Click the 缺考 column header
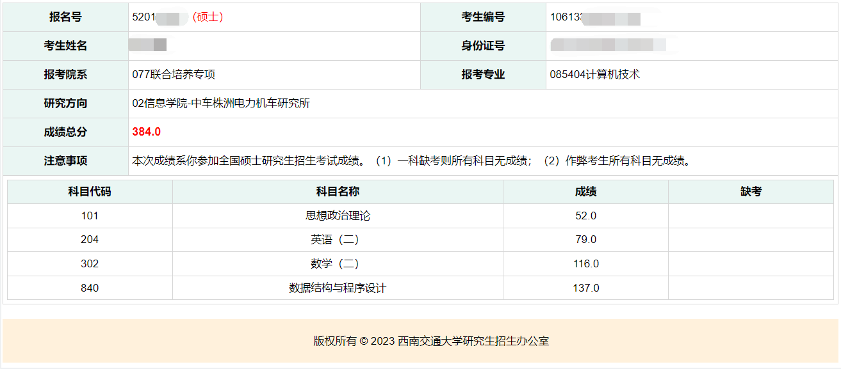This screenshot has height=369, width=841. (x=751, y=192)
